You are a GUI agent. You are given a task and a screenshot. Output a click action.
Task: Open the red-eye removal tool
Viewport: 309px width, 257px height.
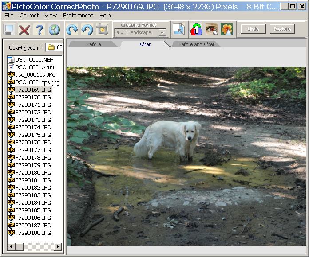pyautogui.click(x=211, y=29)
